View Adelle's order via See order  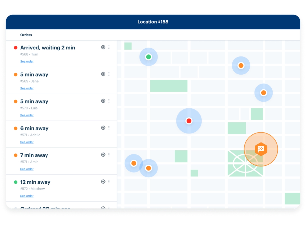[27, 142]
